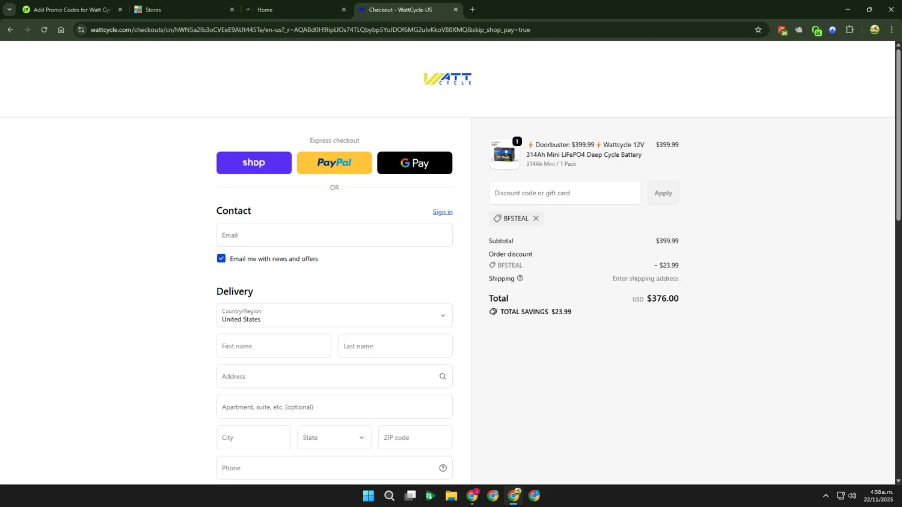The width and height of the screenshot is (902, 507).
Task: Open the Chrome extensions puzzle icon
Action: pos(850,29)
